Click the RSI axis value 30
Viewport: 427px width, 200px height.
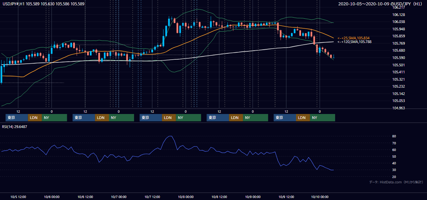pyautogui.click(x=394, y=170)
